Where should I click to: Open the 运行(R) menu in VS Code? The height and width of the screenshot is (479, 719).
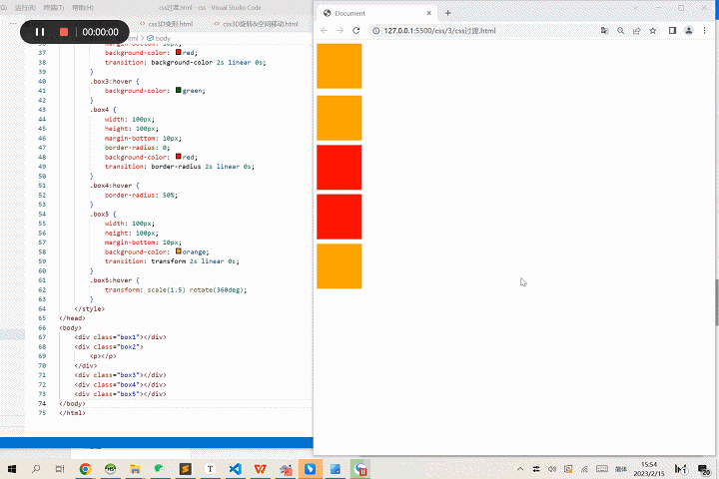(25, 8)
